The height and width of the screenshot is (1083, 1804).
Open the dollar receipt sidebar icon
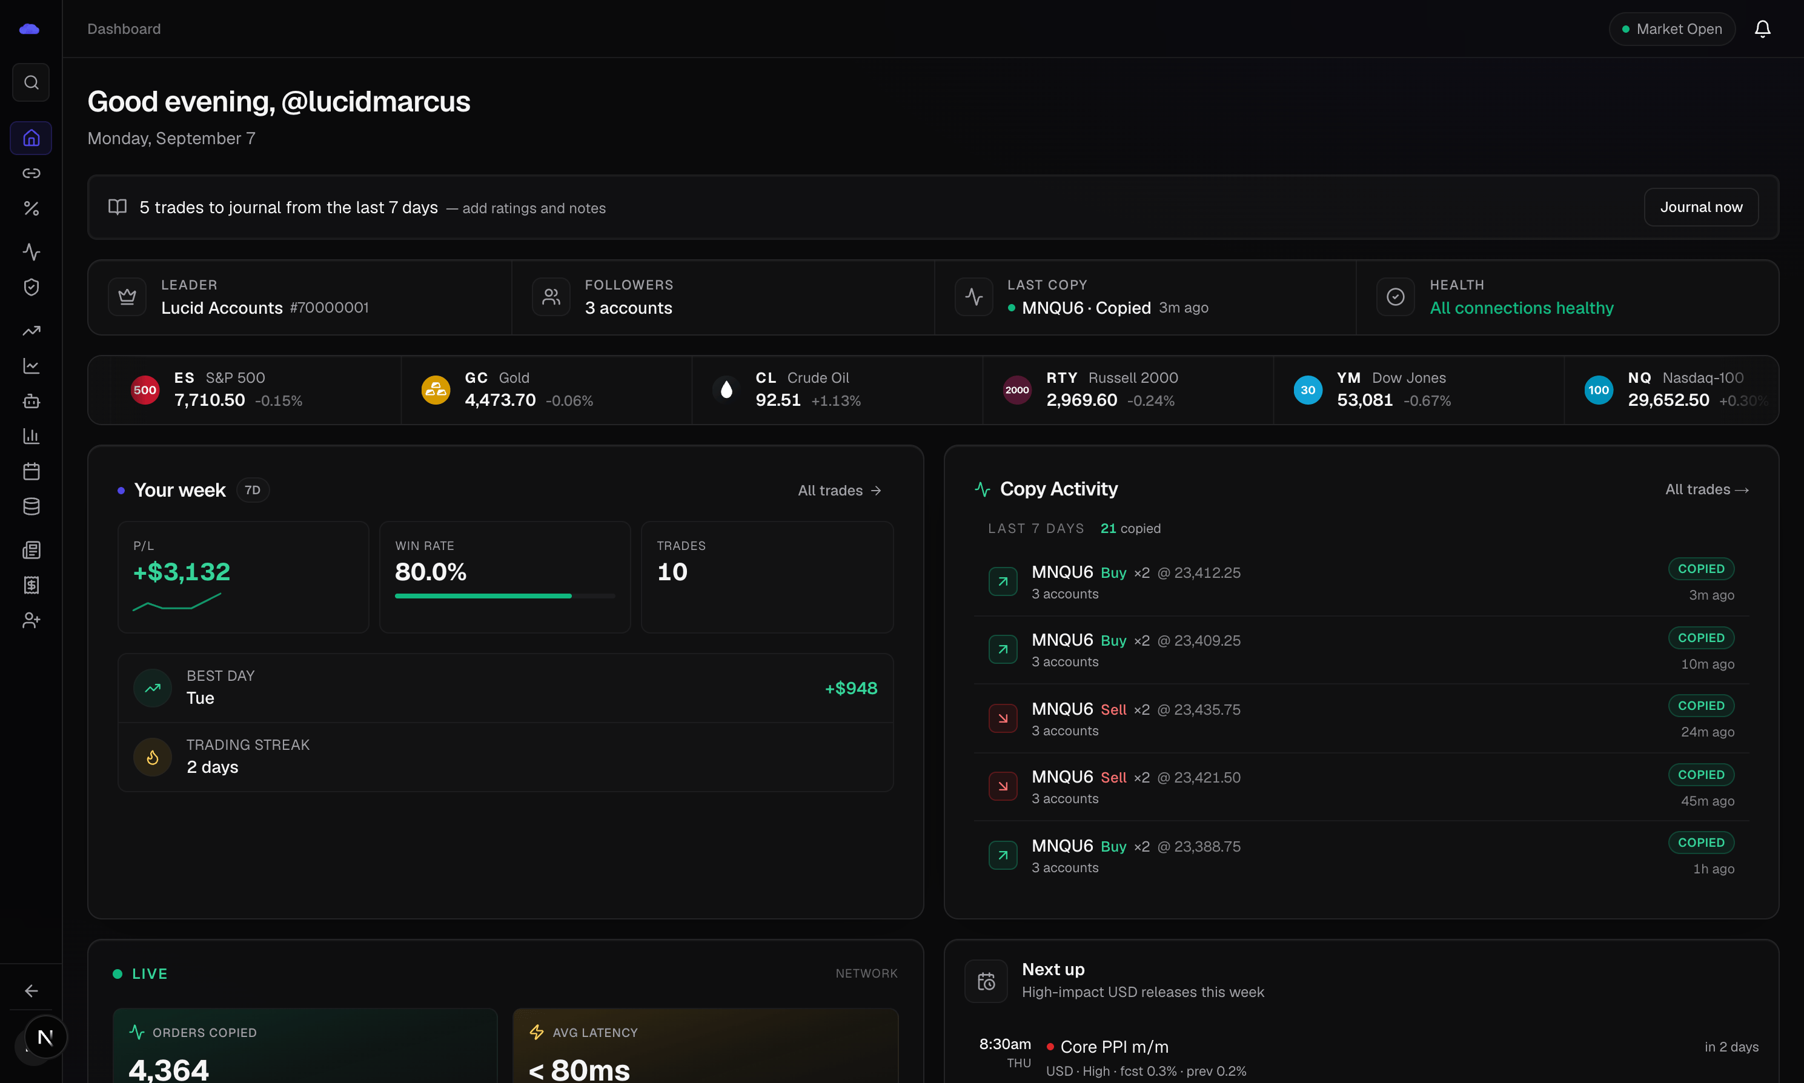click(x=31, y=585)
